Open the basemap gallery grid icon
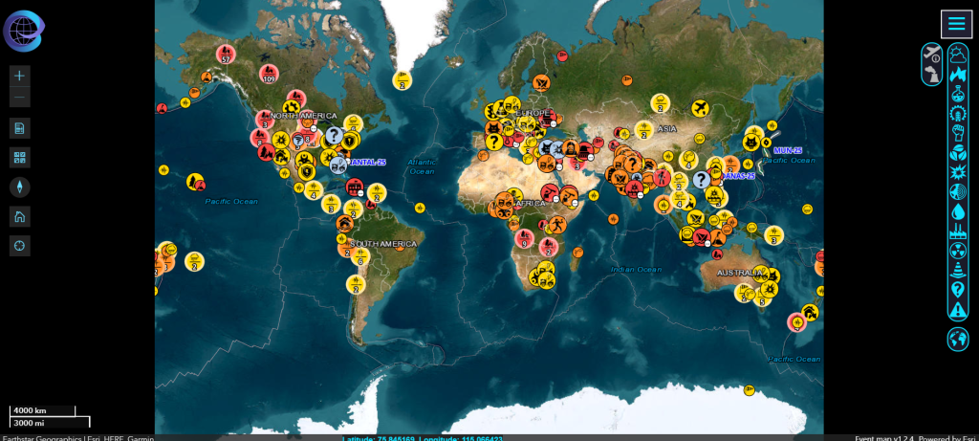The height and width of the screenshot is (441, 979). click(20, 157)
